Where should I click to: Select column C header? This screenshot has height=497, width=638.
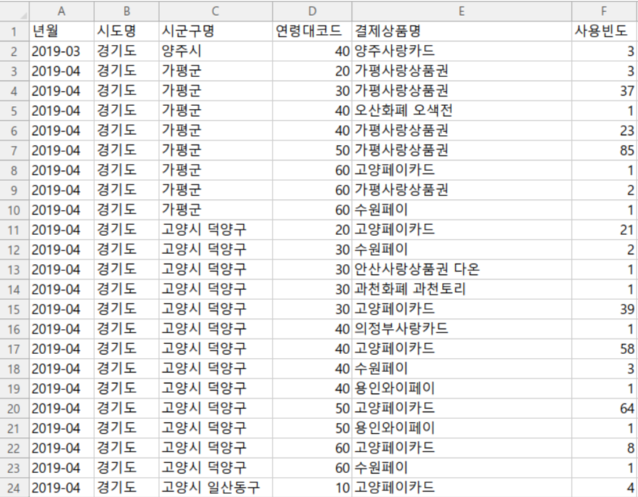click(x=216, y=11)
